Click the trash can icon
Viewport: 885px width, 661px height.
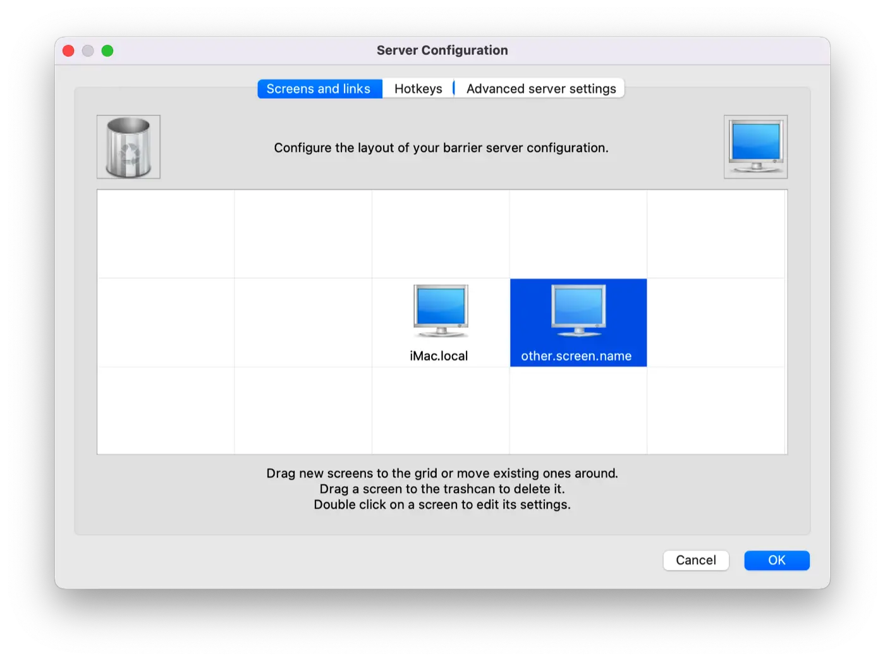click(128, 147)
